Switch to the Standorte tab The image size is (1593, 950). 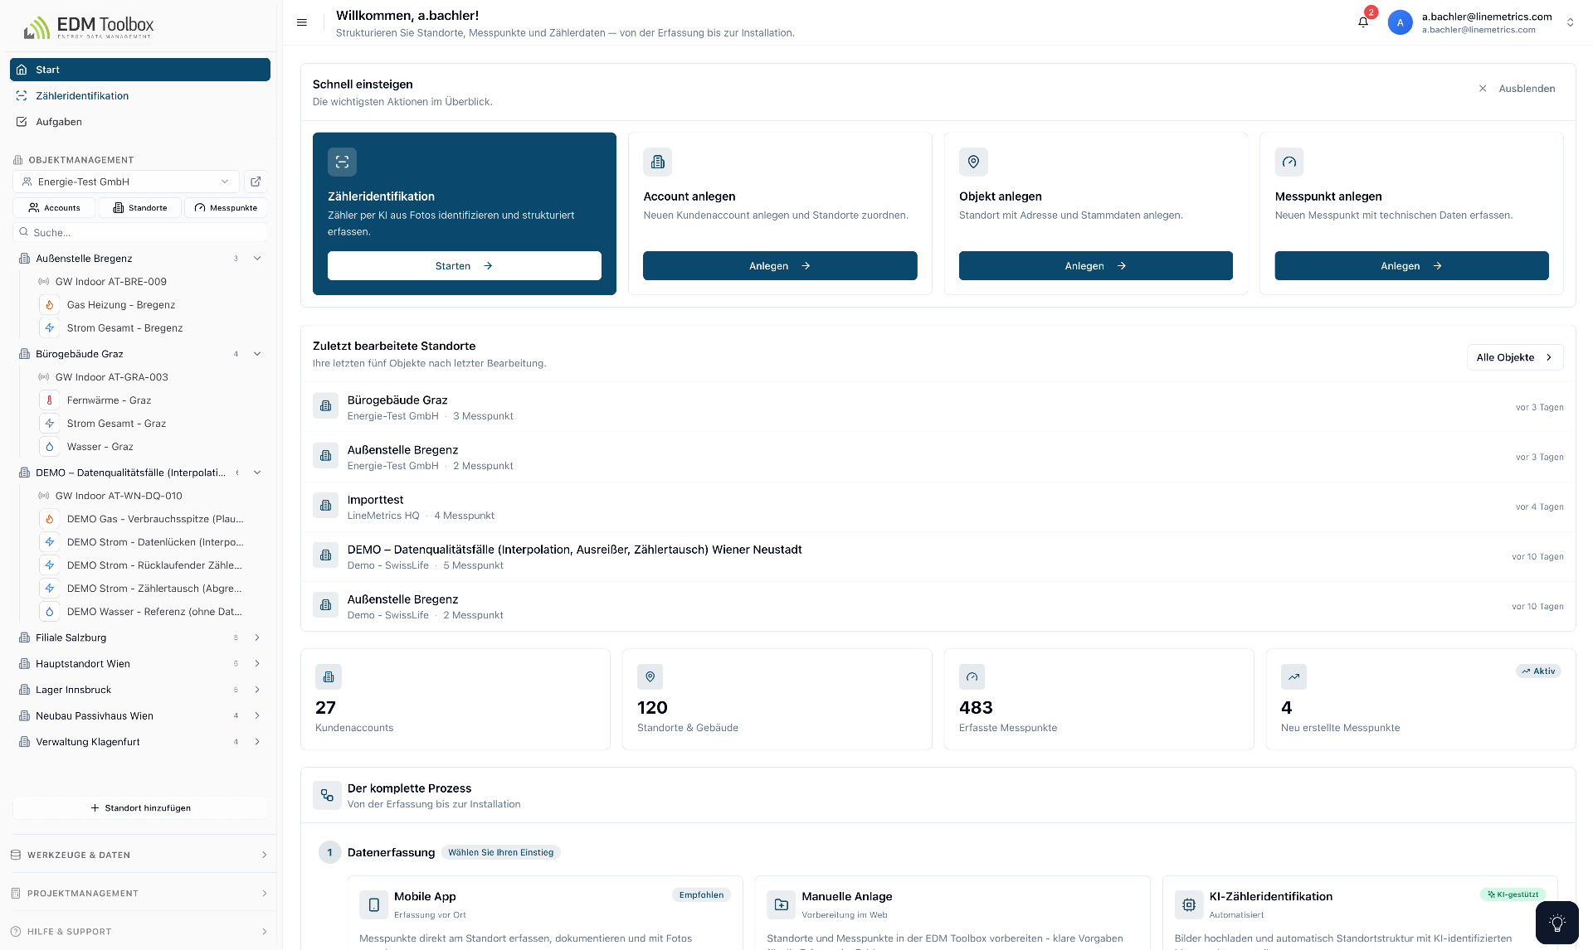(140, 208)
